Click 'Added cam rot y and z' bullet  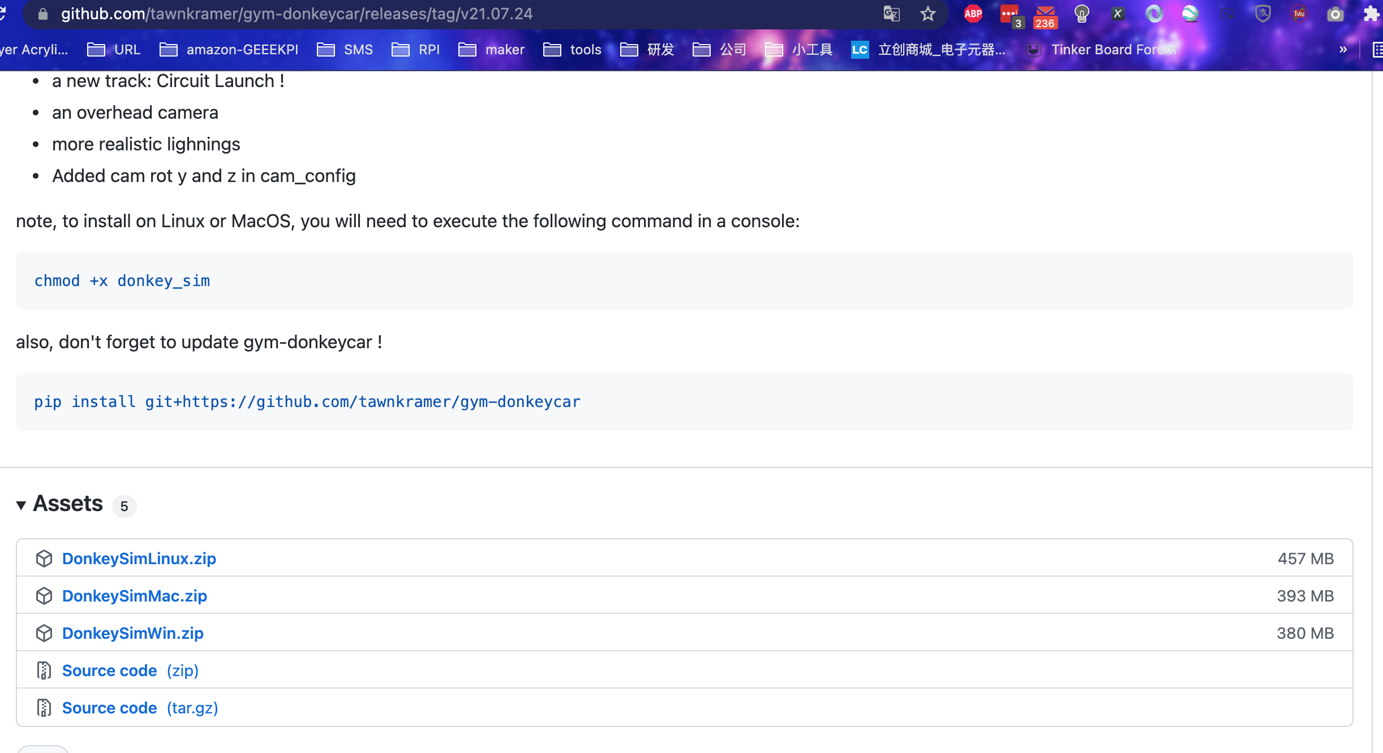(204, 176)
